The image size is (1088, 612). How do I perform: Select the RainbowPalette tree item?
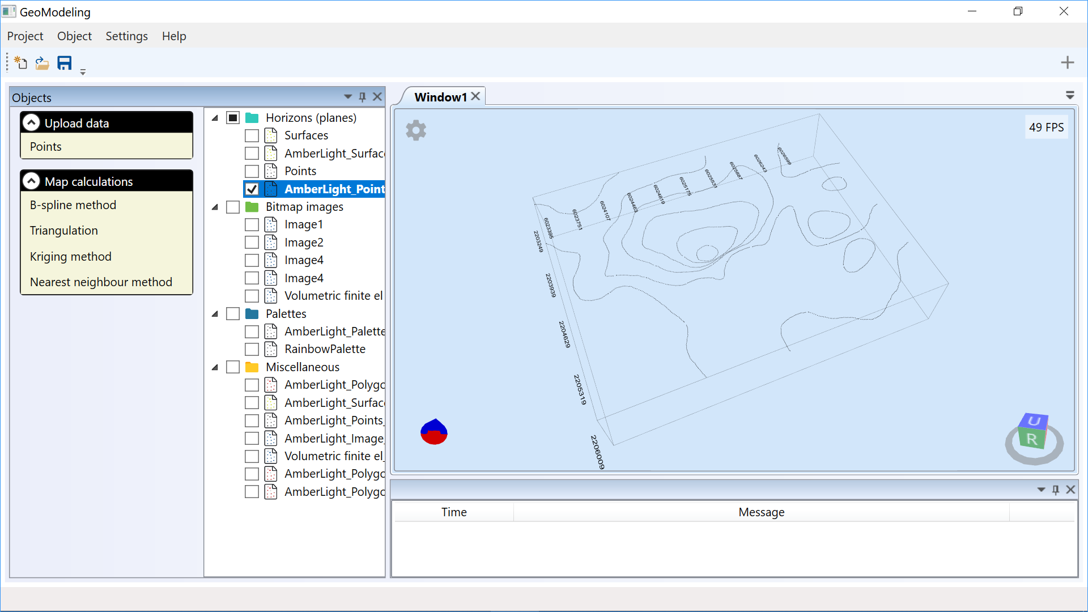click(x=325, y=349)
